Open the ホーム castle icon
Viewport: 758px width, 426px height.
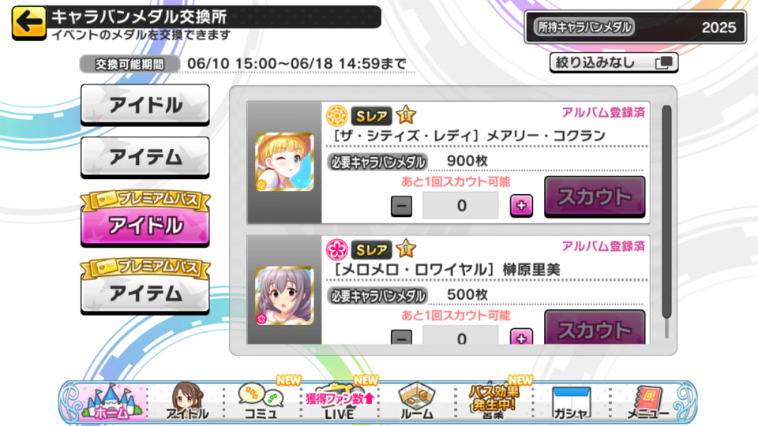tap(113, 401)
